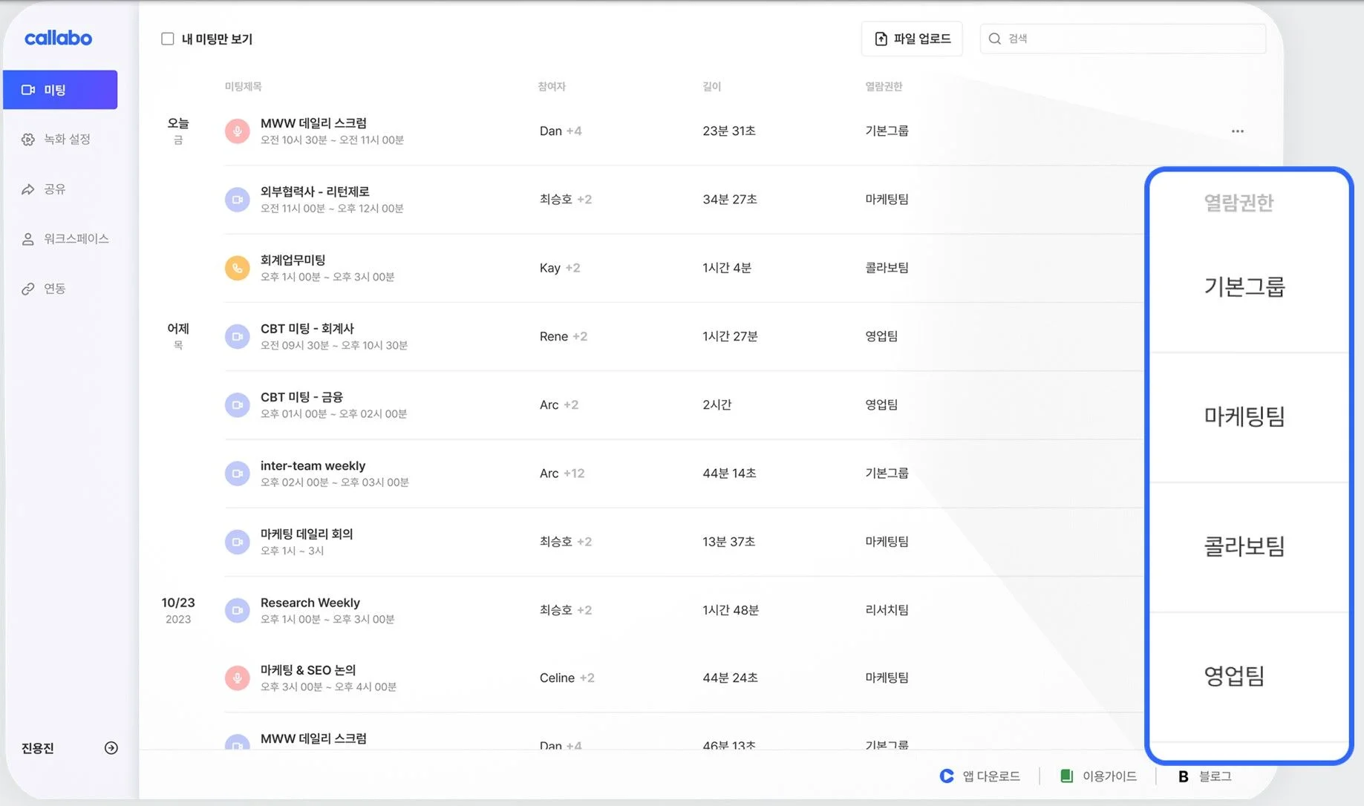Open the 이용가이드 link
Screen dimensions: 1364x806
(x=1099, y=776)
